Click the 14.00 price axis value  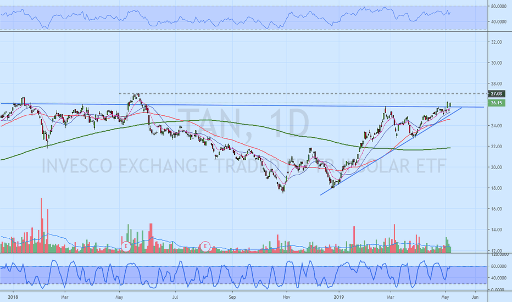click(x=496, y=230)
